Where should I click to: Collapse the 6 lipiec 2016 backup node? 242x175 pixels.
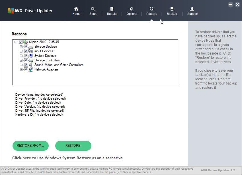click(16, 42)
